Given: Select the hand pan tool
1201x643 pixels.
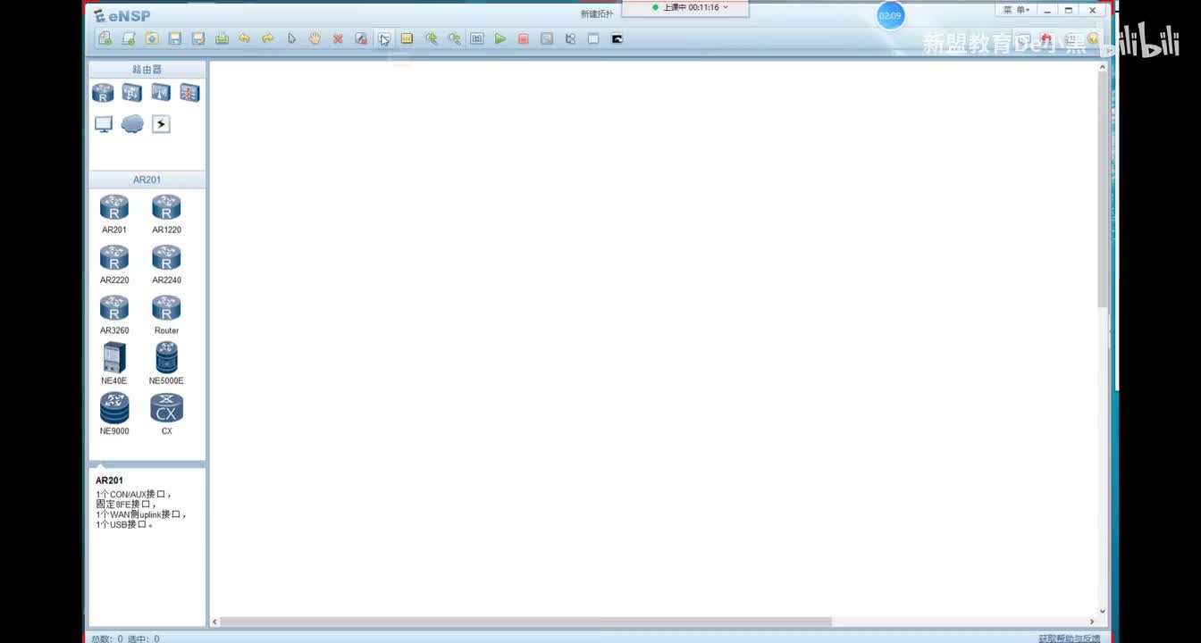Looking at the screenshot, I should click(x=315, y=38).
